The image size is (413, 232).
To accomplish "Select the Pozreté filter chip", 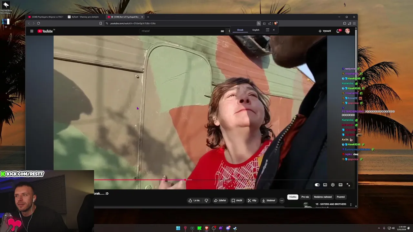I will tap(341, 197).
